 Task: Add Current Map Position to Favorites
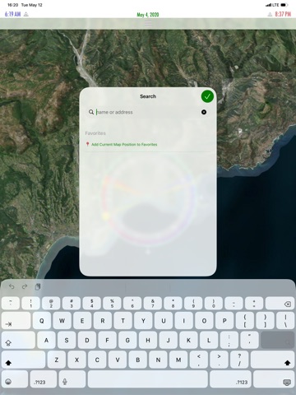(x=124, y=145)
